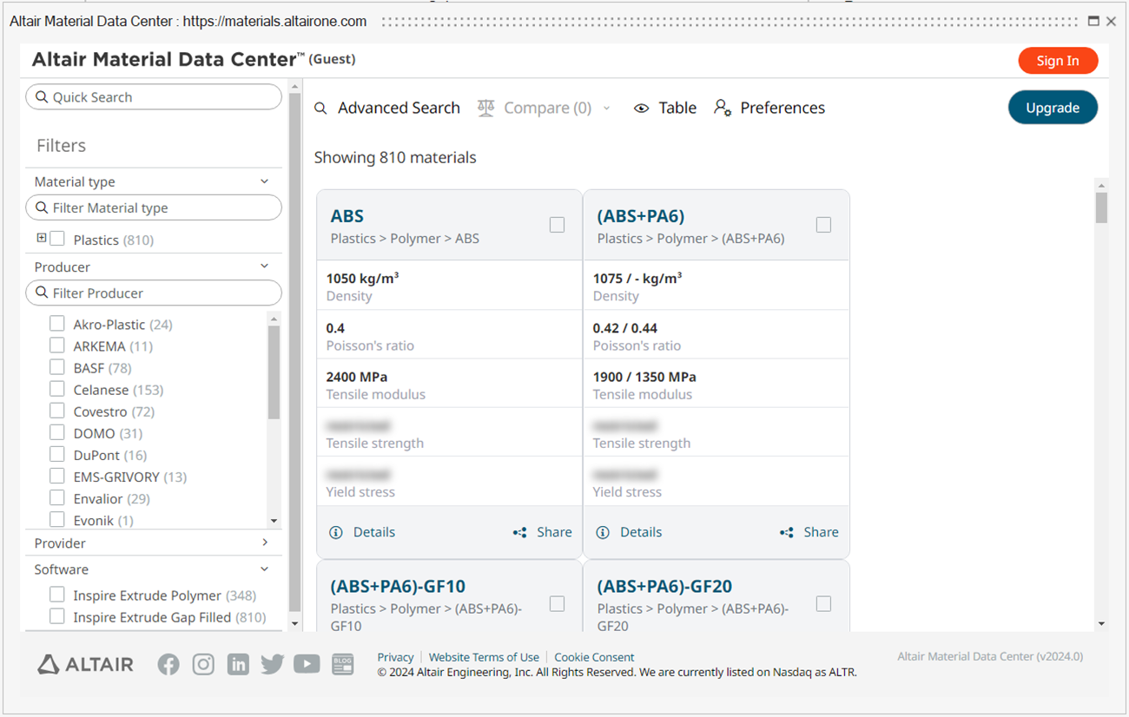1129x717 pixels.
Task: Open Altair LinkedIn icon
Action: 238,664
